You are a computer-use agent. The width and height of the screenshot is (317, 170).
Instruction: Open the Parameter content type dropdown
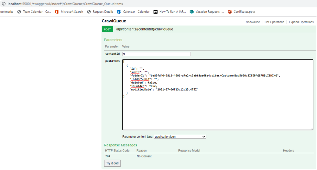coord(180,137)
